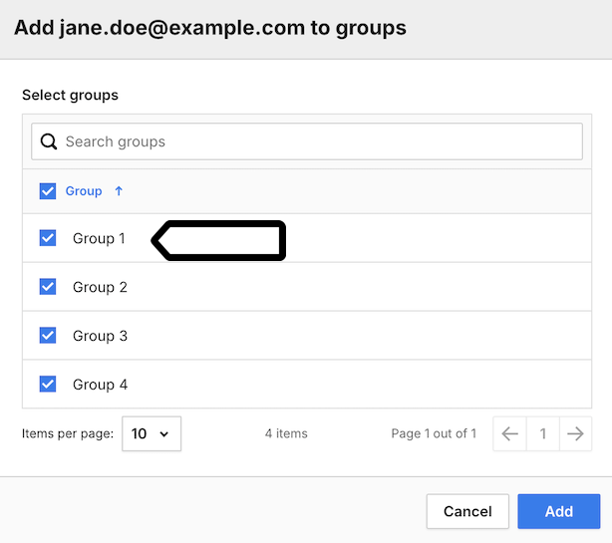Sort by the Group column header
Screen dimensions: 612x543
84,191
